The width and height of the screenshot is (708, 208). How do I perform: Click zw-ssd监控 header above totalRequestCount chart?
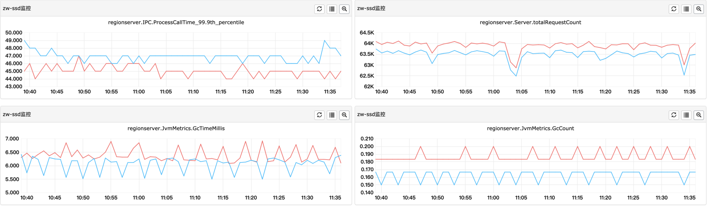(x=371, y=8)
